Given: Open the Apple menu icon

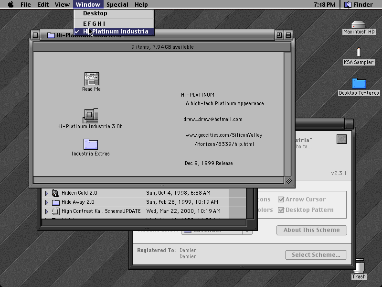Looking at the screenshot, I should 11,4.
